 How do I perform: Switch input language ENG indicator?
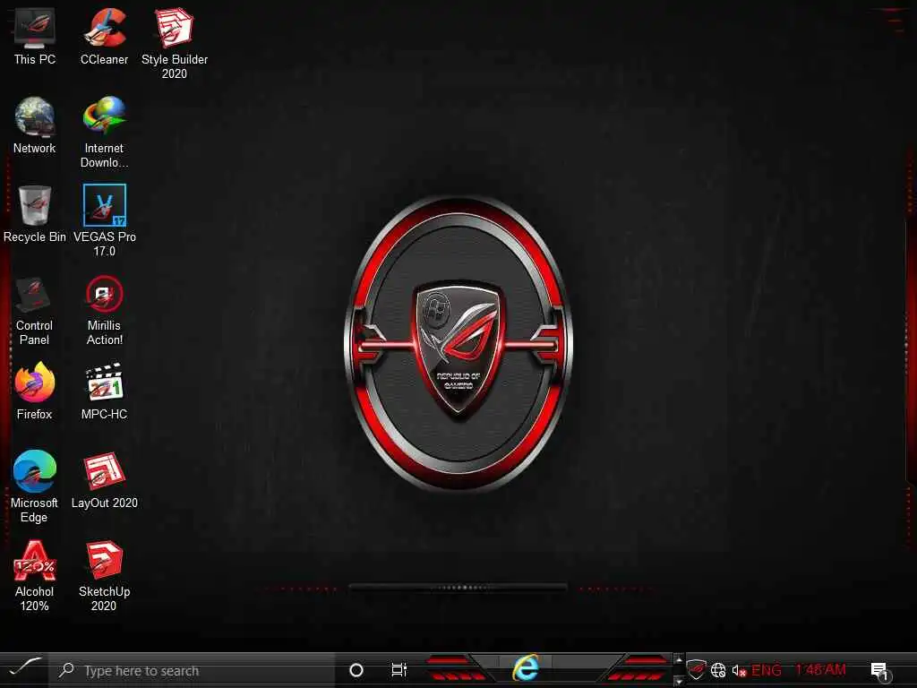[x=767, y=670]
